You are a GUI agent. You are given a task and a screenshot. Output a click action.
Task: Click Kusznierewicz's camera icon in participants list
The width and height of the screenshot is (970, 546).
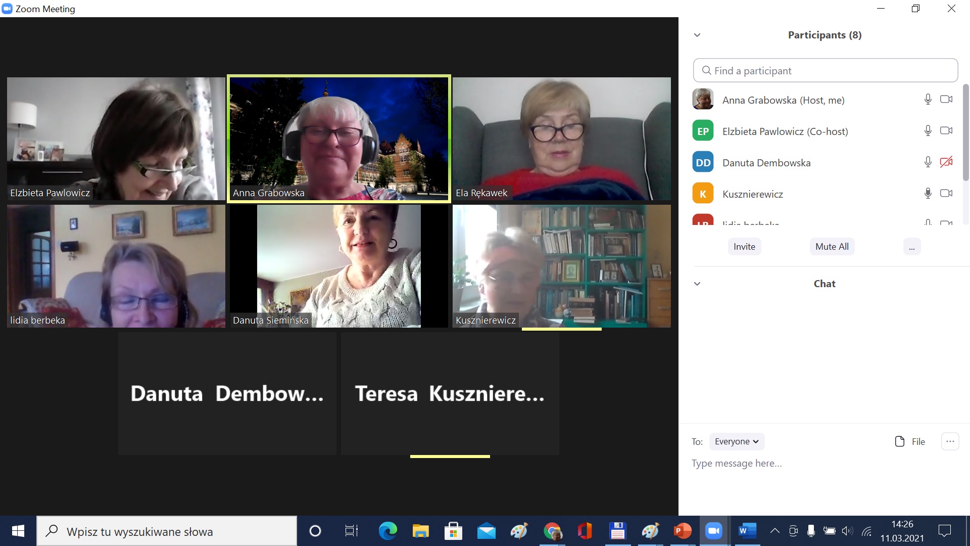coord(946,194)
